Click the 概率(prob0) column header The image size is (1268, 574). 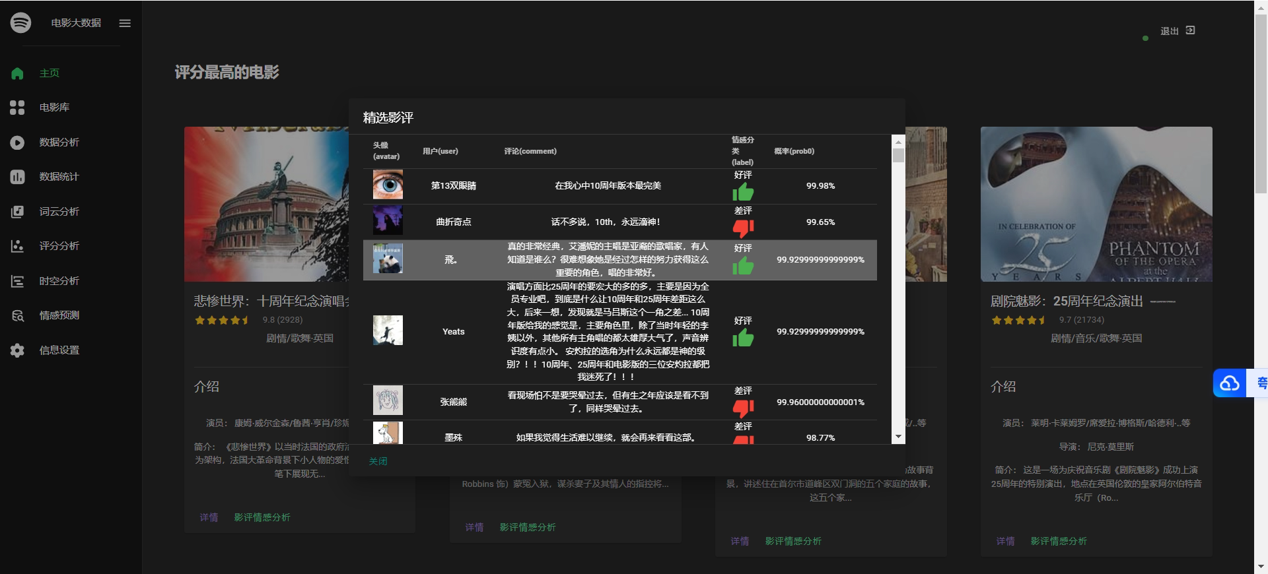click(x=794, y=151)
